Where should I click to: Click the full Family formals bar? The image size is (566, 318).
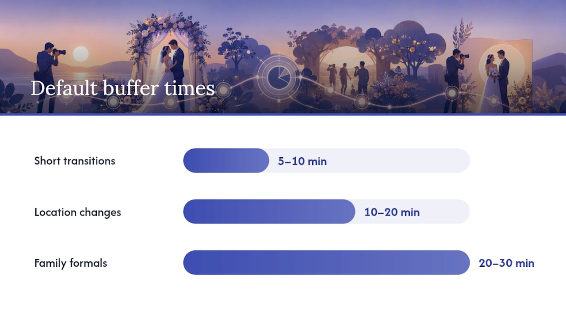(326, 263)
